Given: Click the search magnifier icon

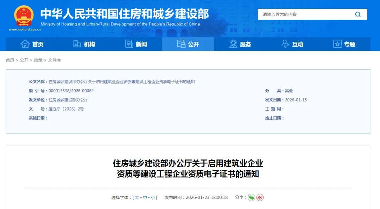Looking at the screenshot, I should tap(358, 14).
